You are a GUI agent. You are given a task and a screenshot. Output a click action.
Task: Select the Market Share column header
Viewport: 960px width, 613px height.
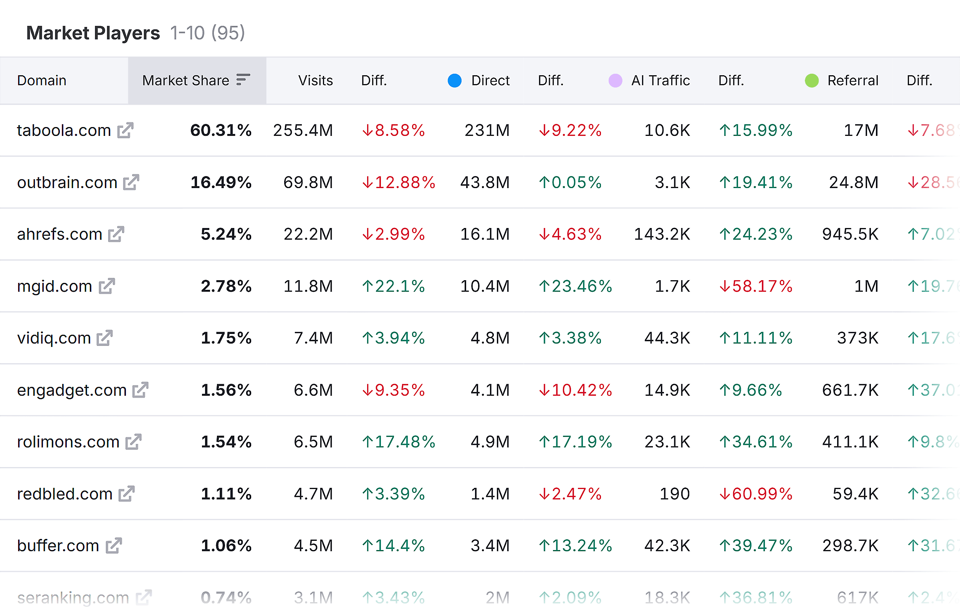pyautogui.click(x=186, y=81)
